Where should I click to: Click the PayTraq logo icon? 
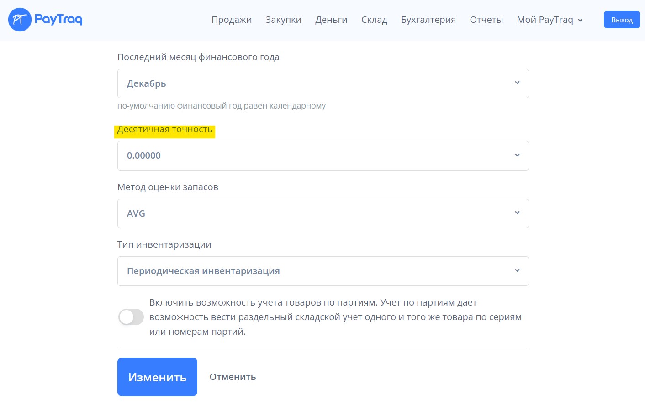[20, 20]
